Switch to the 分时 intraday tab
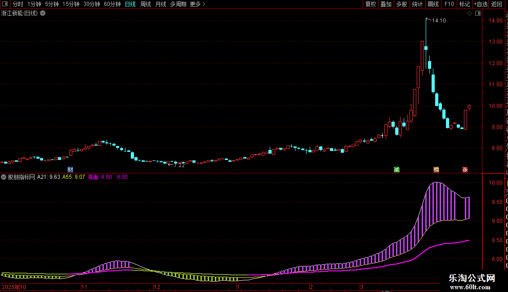 click(18, 4)
